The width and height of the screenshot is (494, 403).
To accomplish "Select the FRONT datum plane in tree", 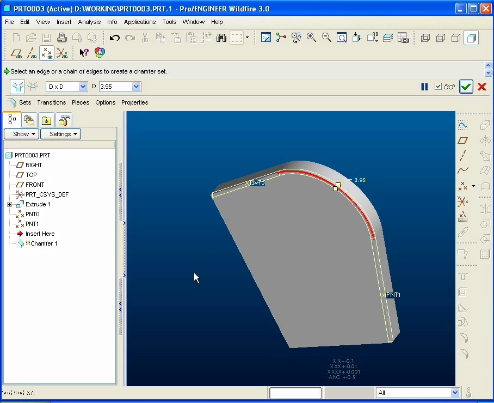I will [35, 185].
